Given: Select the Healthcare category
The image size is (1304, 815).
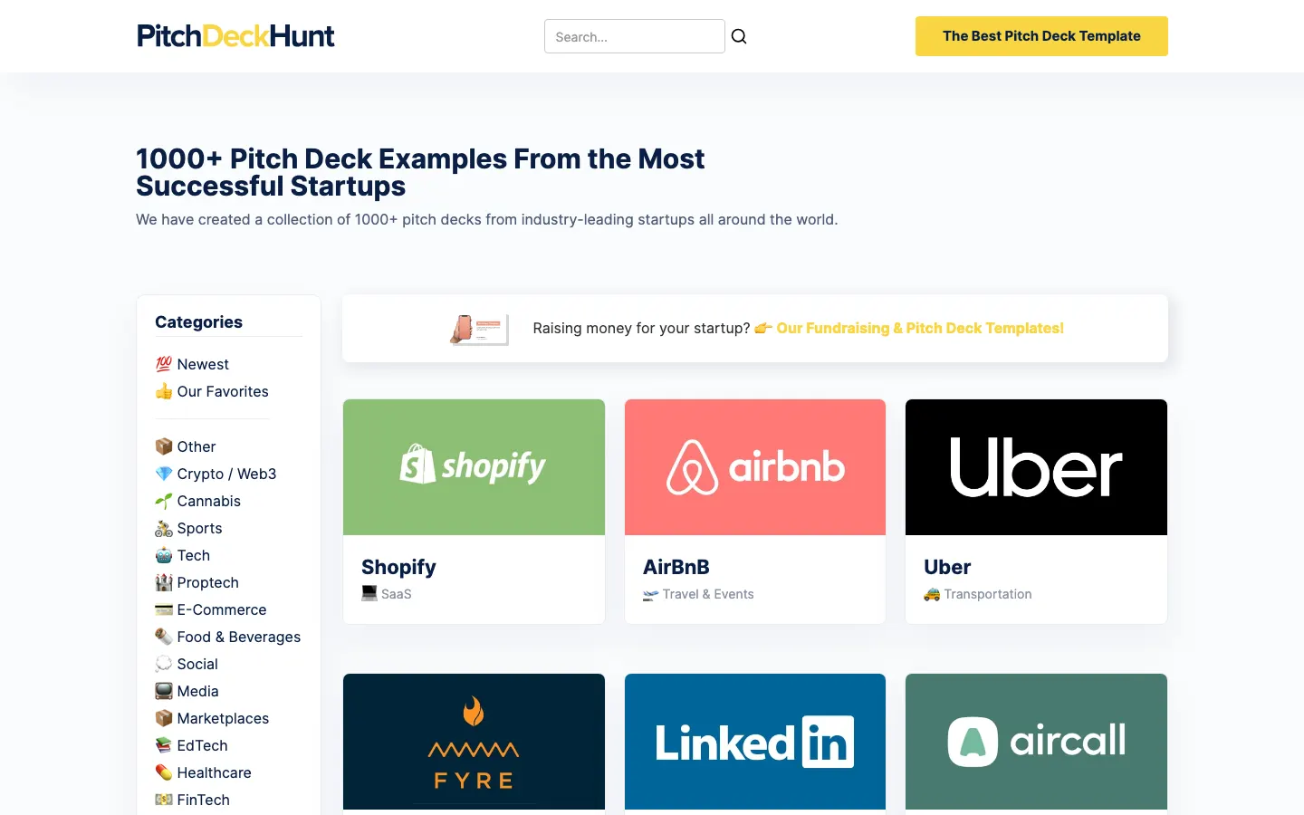Looking at the screenshot, I should pyautogui.click(x=214, y=772).
